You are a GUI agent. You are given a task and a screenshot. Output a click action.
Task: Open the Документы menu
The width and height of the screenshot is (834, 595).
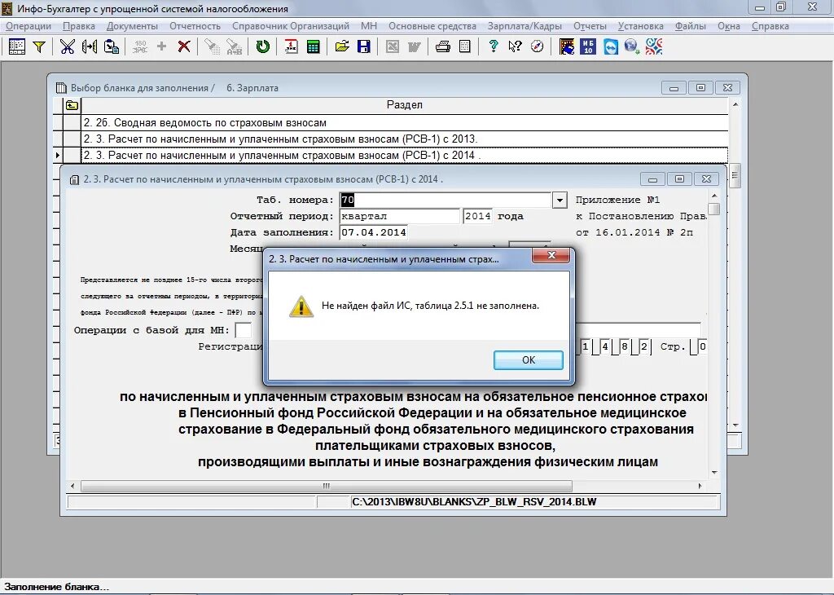133,26
